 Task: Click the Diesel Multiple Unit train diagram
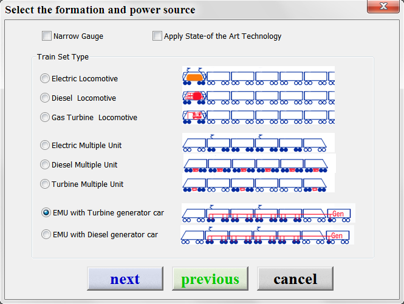(x=259, y=163)
